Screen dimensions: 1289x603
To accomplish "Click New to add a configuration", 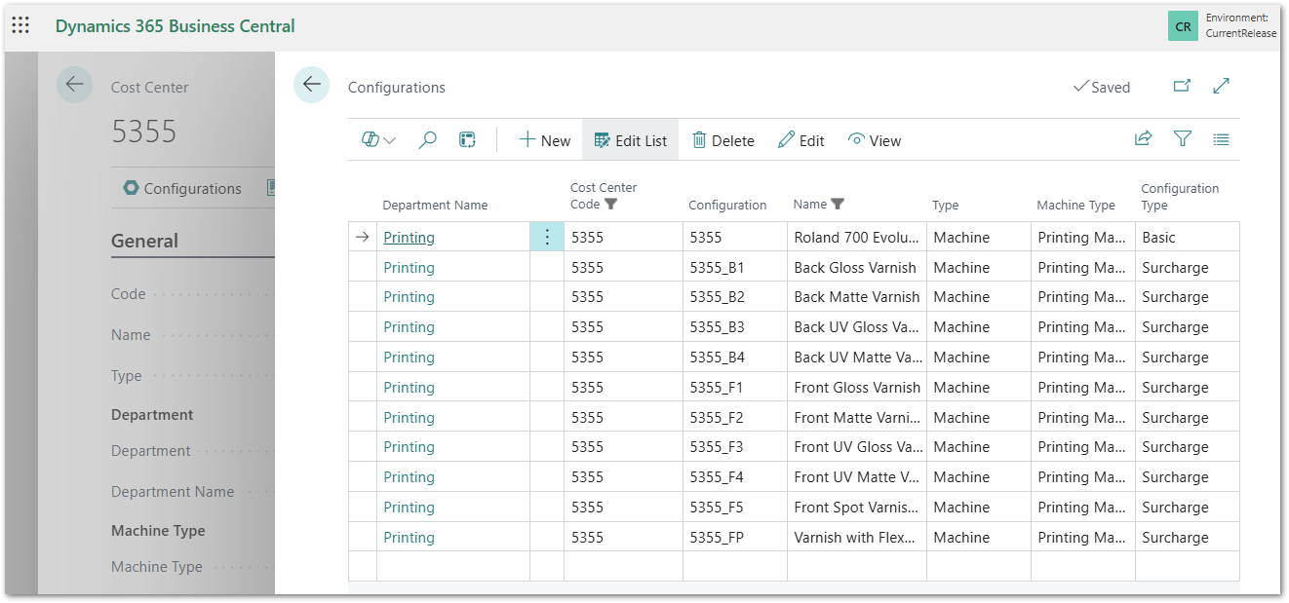I will [x=544, y=140].
